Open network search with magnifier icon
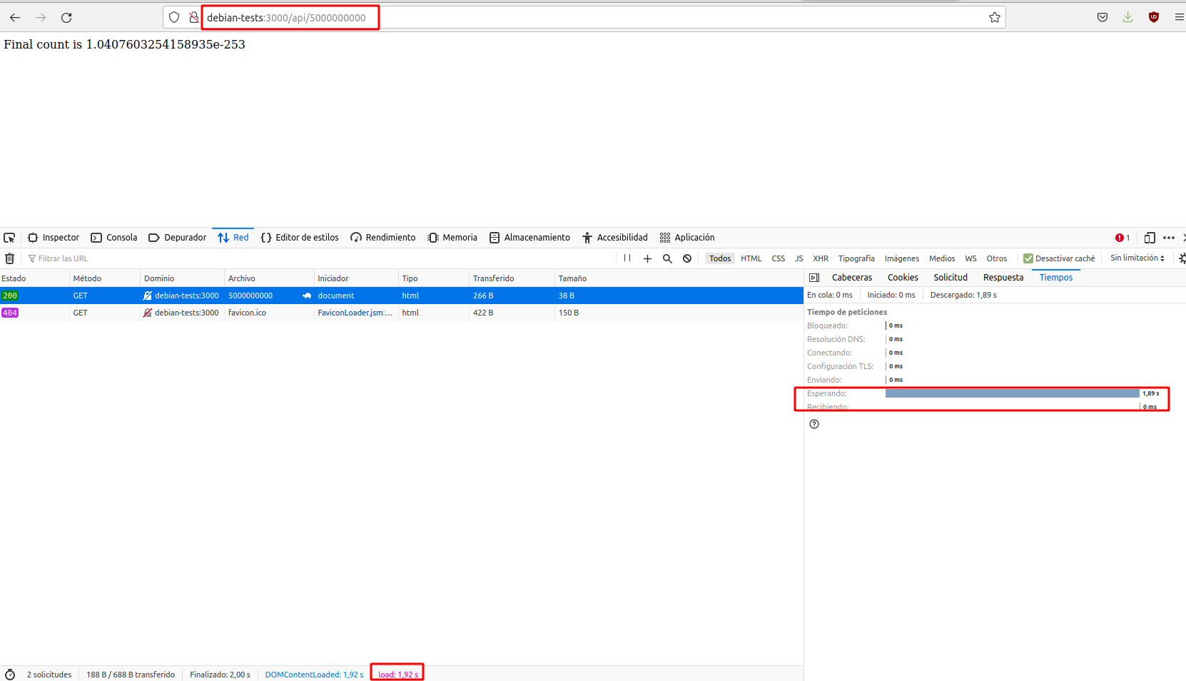 click(667, 258)
